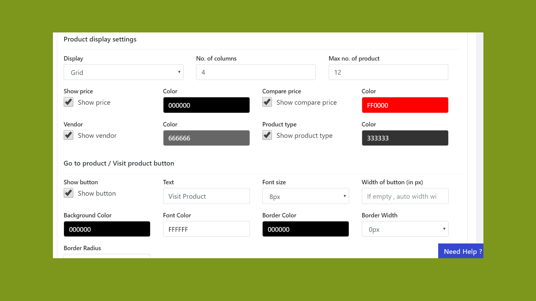Click the Width of button input field
Viewport: 536px width, 301px height.
(405, 196)
